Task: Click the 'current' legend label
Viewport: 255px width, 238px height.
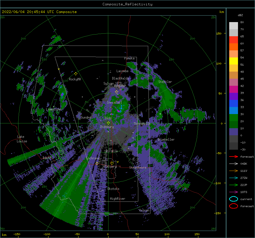Action: [246, 199]
